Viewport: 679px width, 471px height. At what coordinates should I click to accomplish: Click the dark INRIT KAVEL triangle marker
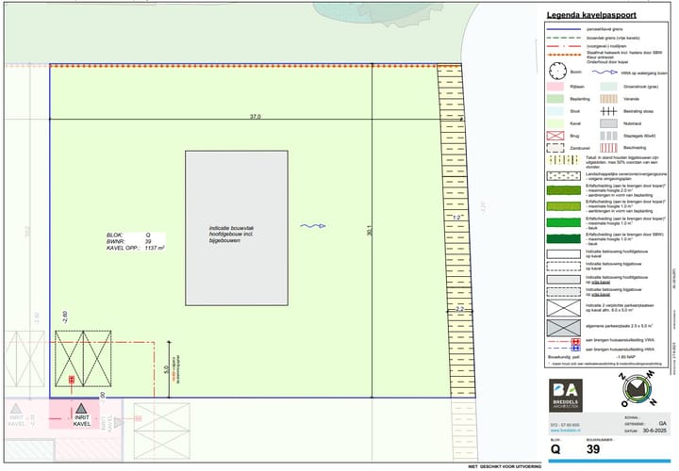tap(81, 408)
